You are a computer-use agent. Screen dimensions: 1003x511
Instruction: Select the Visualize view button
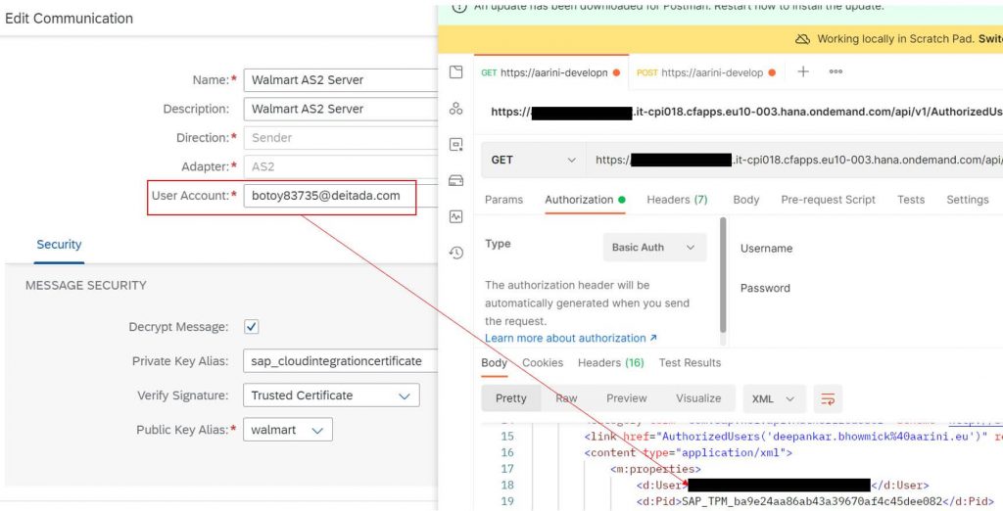pyautogui.click(x=698, y=398)
